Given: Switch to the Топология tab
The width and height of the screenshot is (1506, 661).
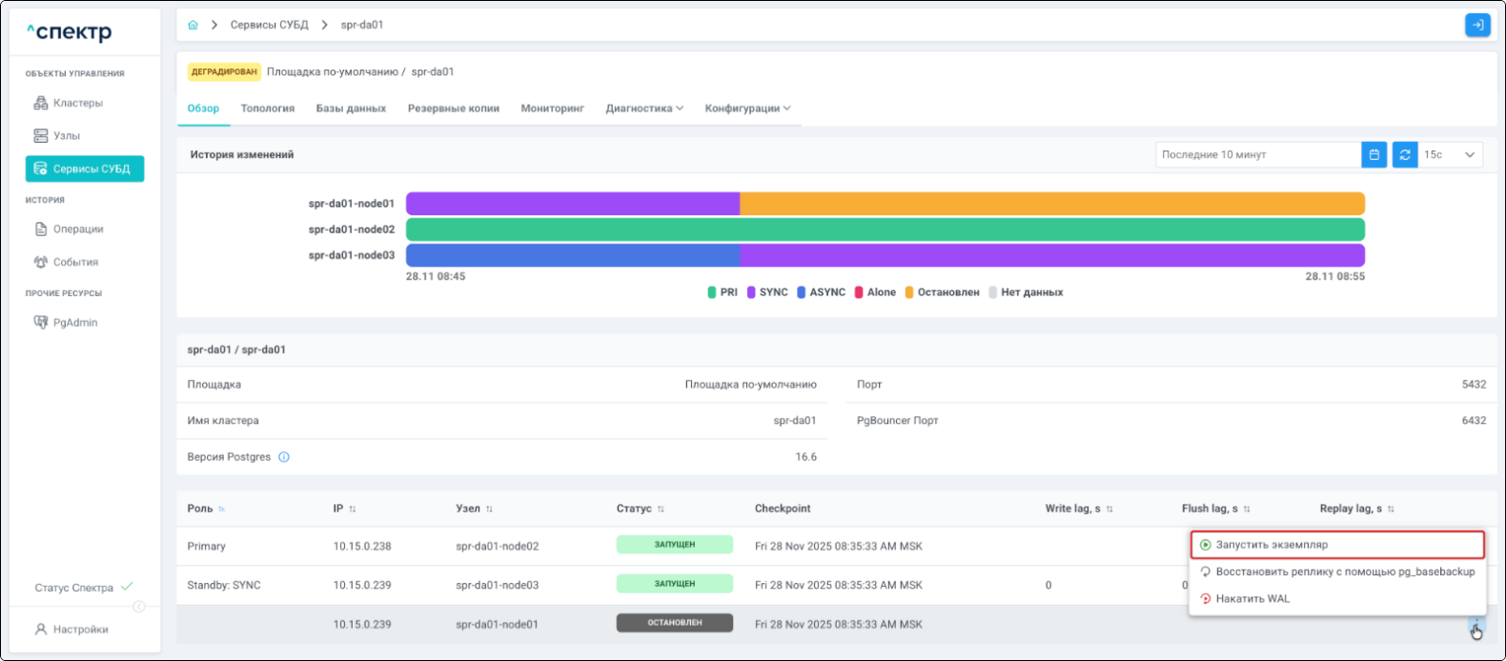Looking at the screenshot, I should click(x=267, y=109).
